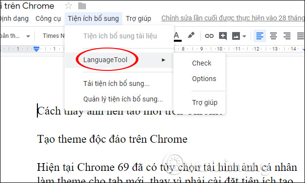Expand the insert image dropdown arrow
Screen dimensions: 305x183
[x=244, y=36]
